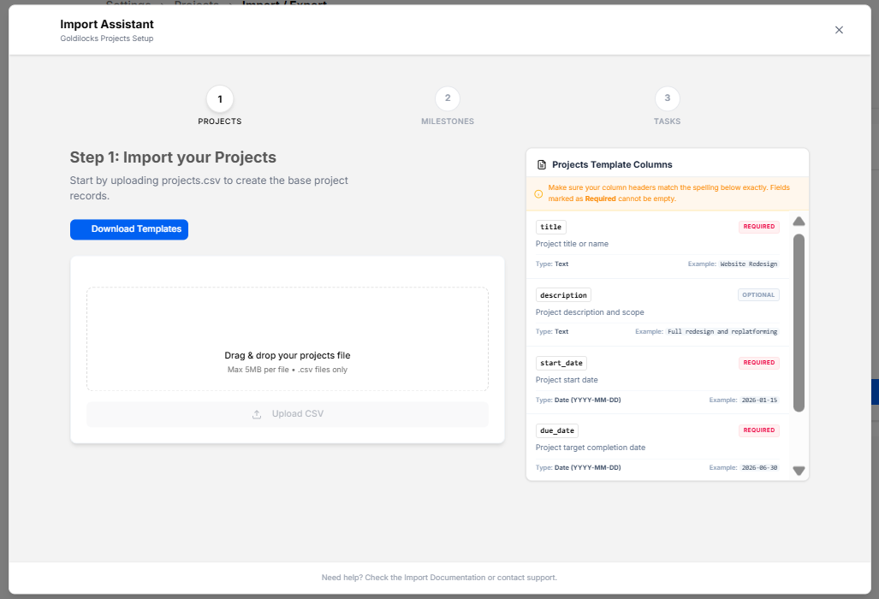Click the REQUIRED badge on title row
Viewport: 879px width, 599px height.
point(758,227)
